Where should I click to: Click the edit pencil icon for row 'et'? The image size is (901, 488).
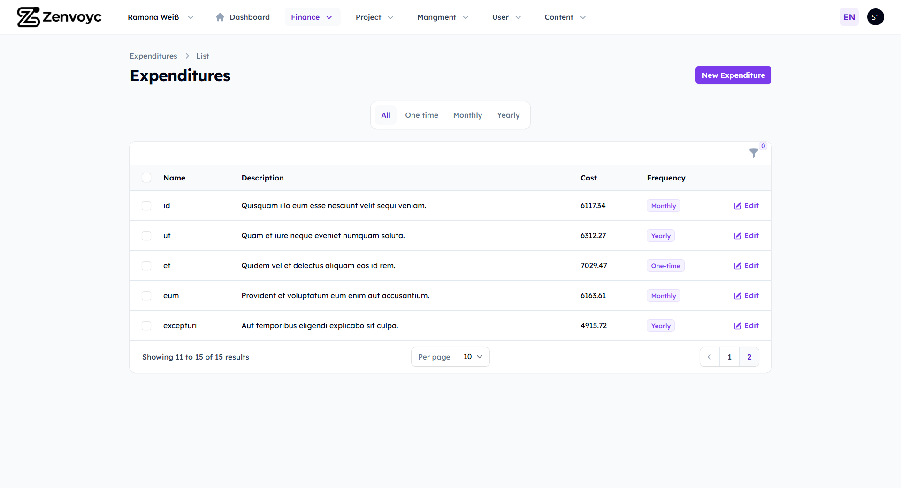coord(737,265)
